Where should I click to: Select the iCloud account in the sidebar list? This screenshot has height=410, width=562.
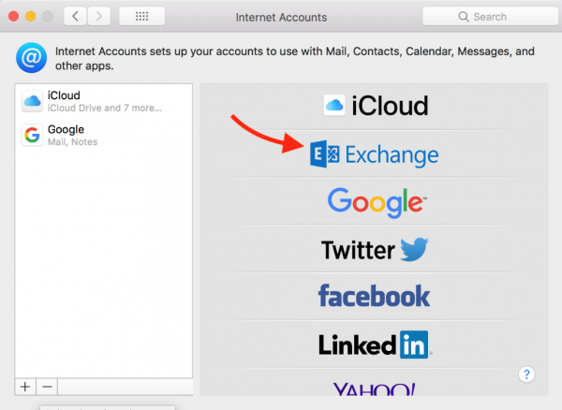[104, 101]
